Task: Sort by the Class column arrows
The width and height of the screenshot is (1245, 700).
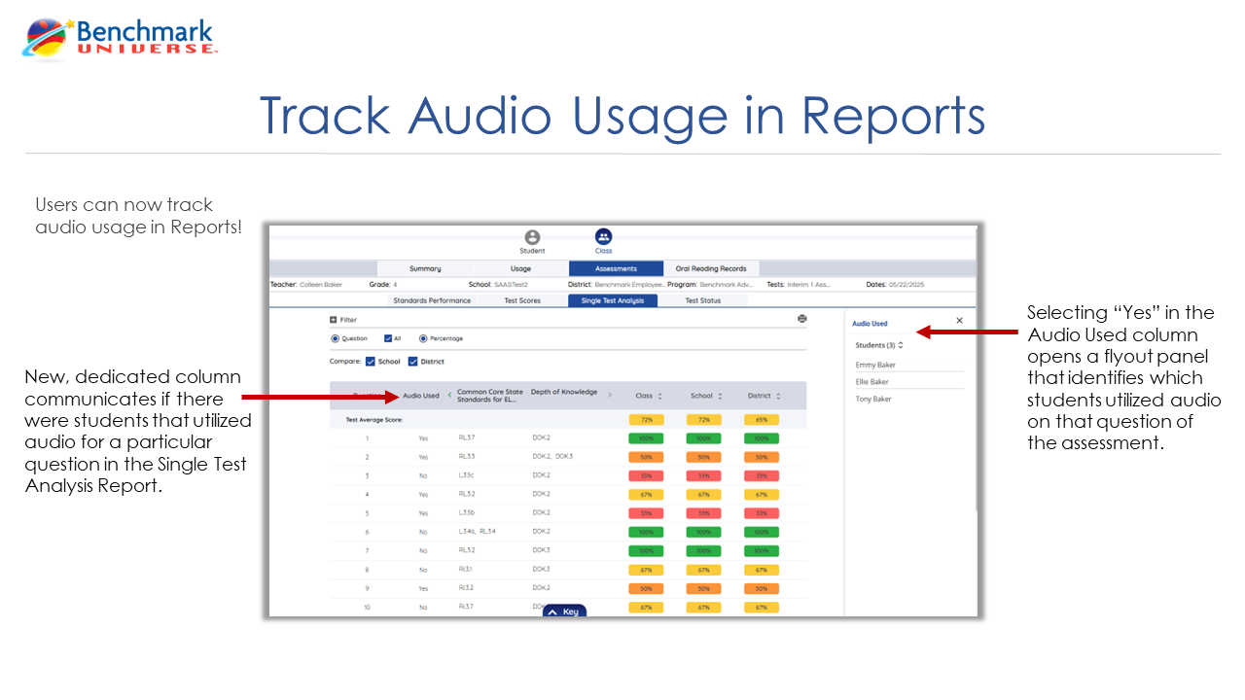Action: click(659, 397)
